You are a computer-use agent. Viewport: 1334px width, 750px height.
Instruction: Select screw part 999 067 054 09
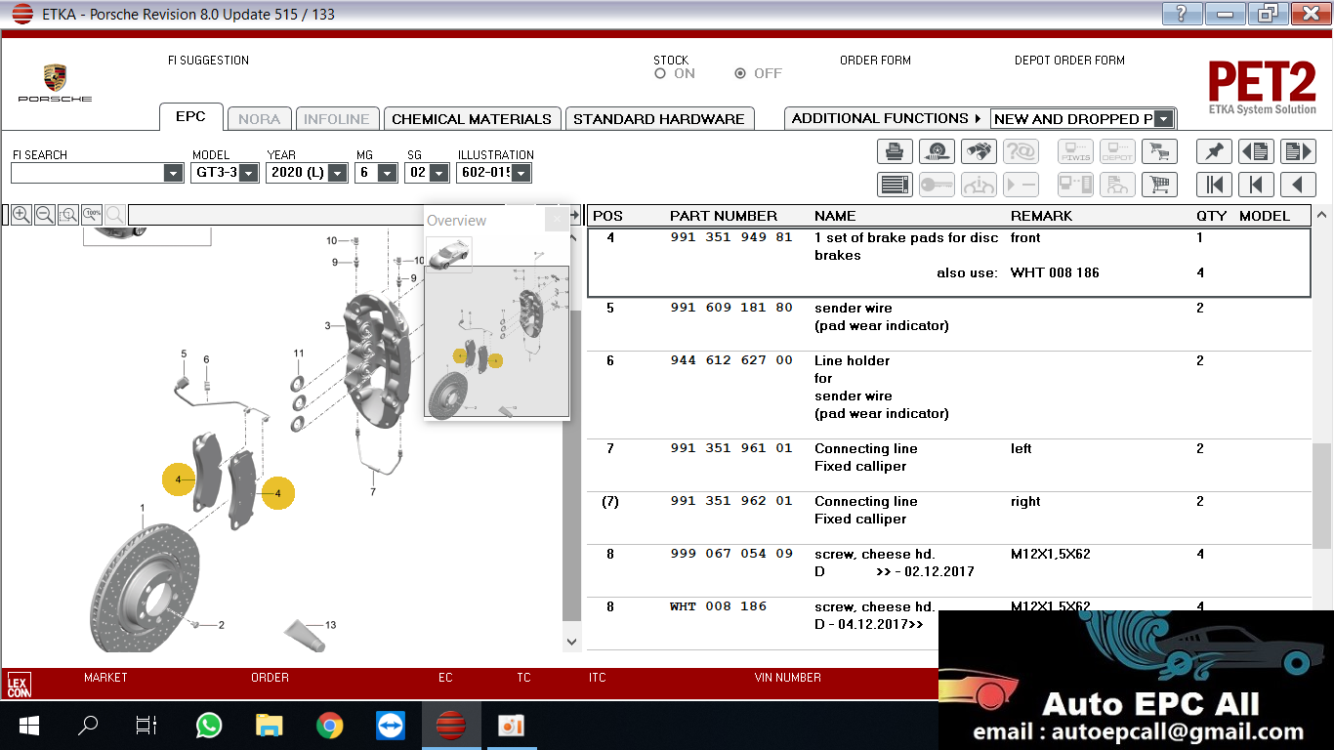tap(731, 554)
